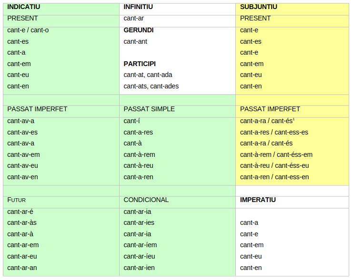Click the INFINITIU heading cell
Image resolution: width=353 pixels, height=280 pixels.
pos(138,7)
